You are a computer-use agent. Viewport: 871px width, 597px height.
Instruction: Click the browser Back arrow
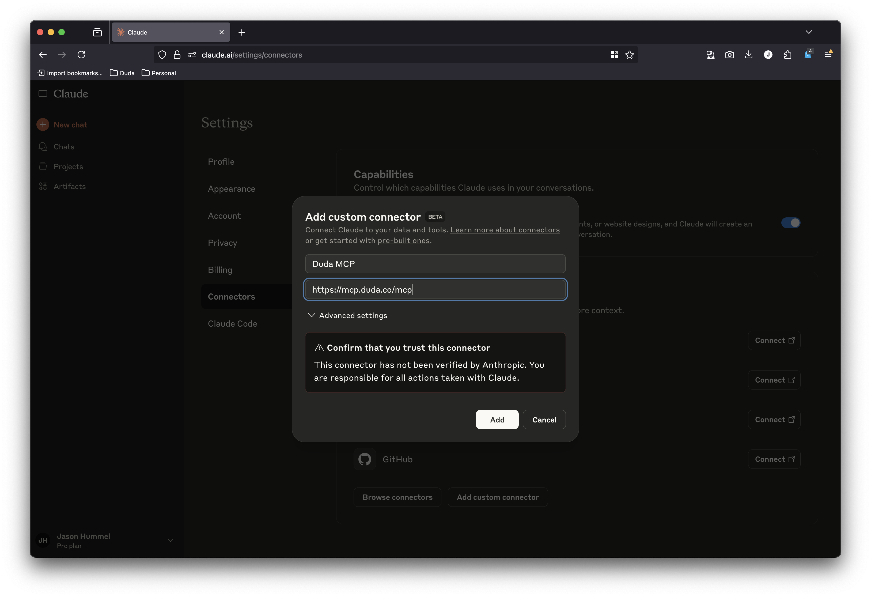[43, 55]
